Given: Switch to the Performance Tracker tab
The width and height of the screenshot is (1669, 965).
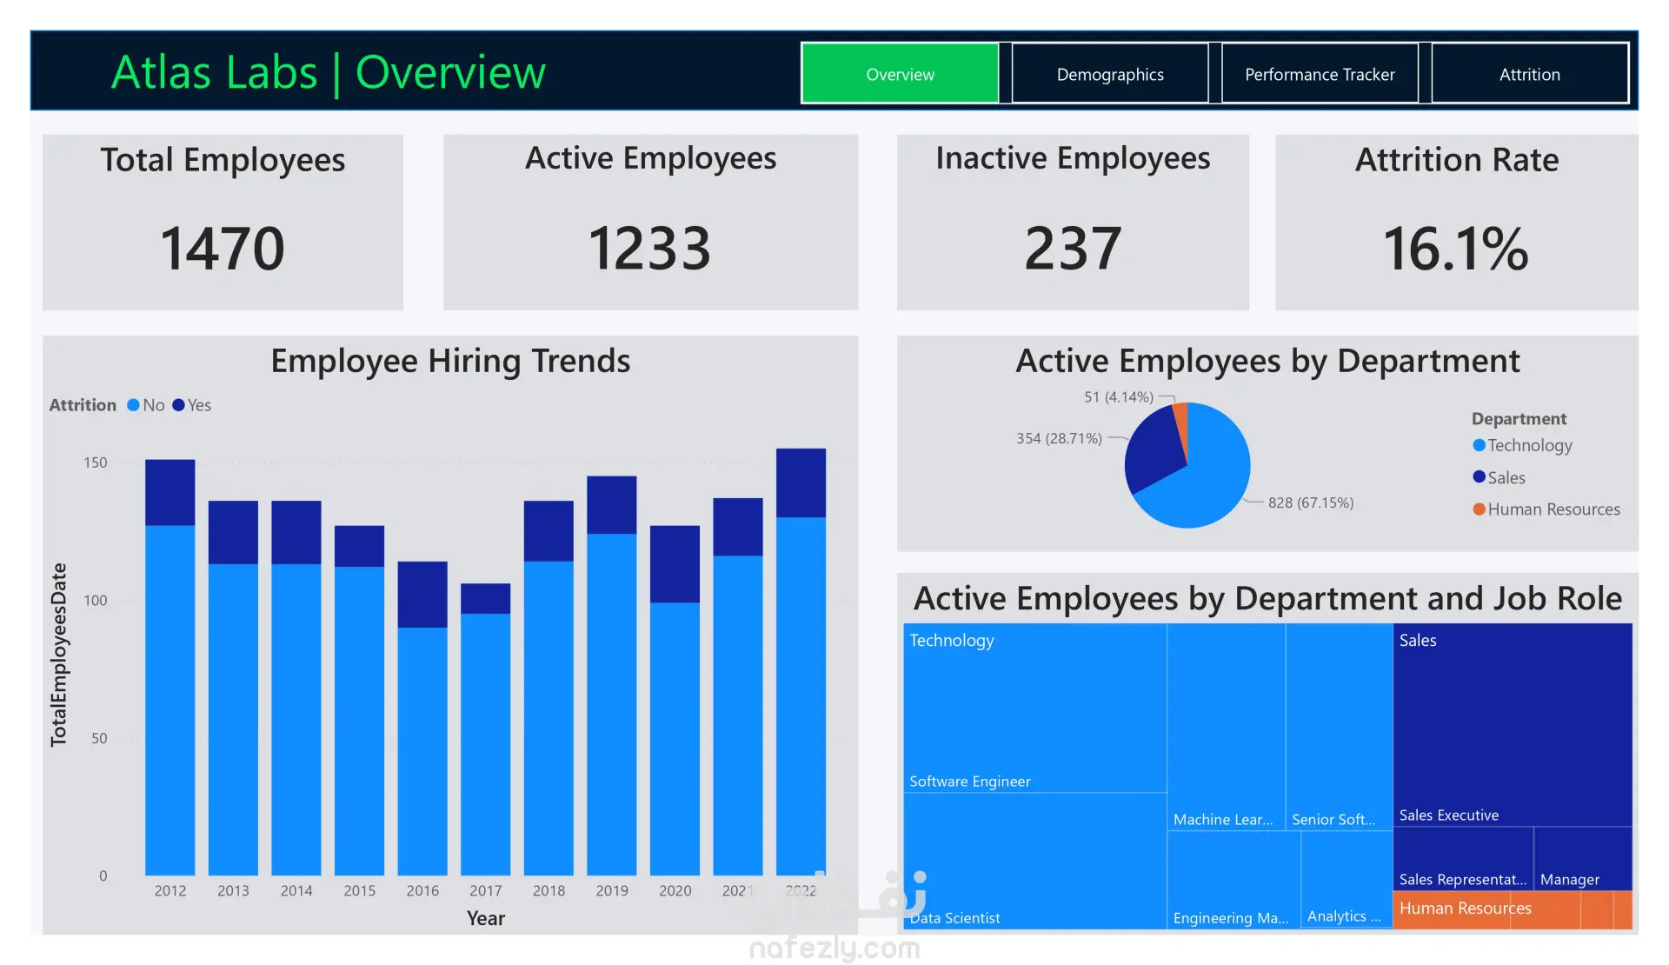Looking at the screenshot, I should point(1320,75).
